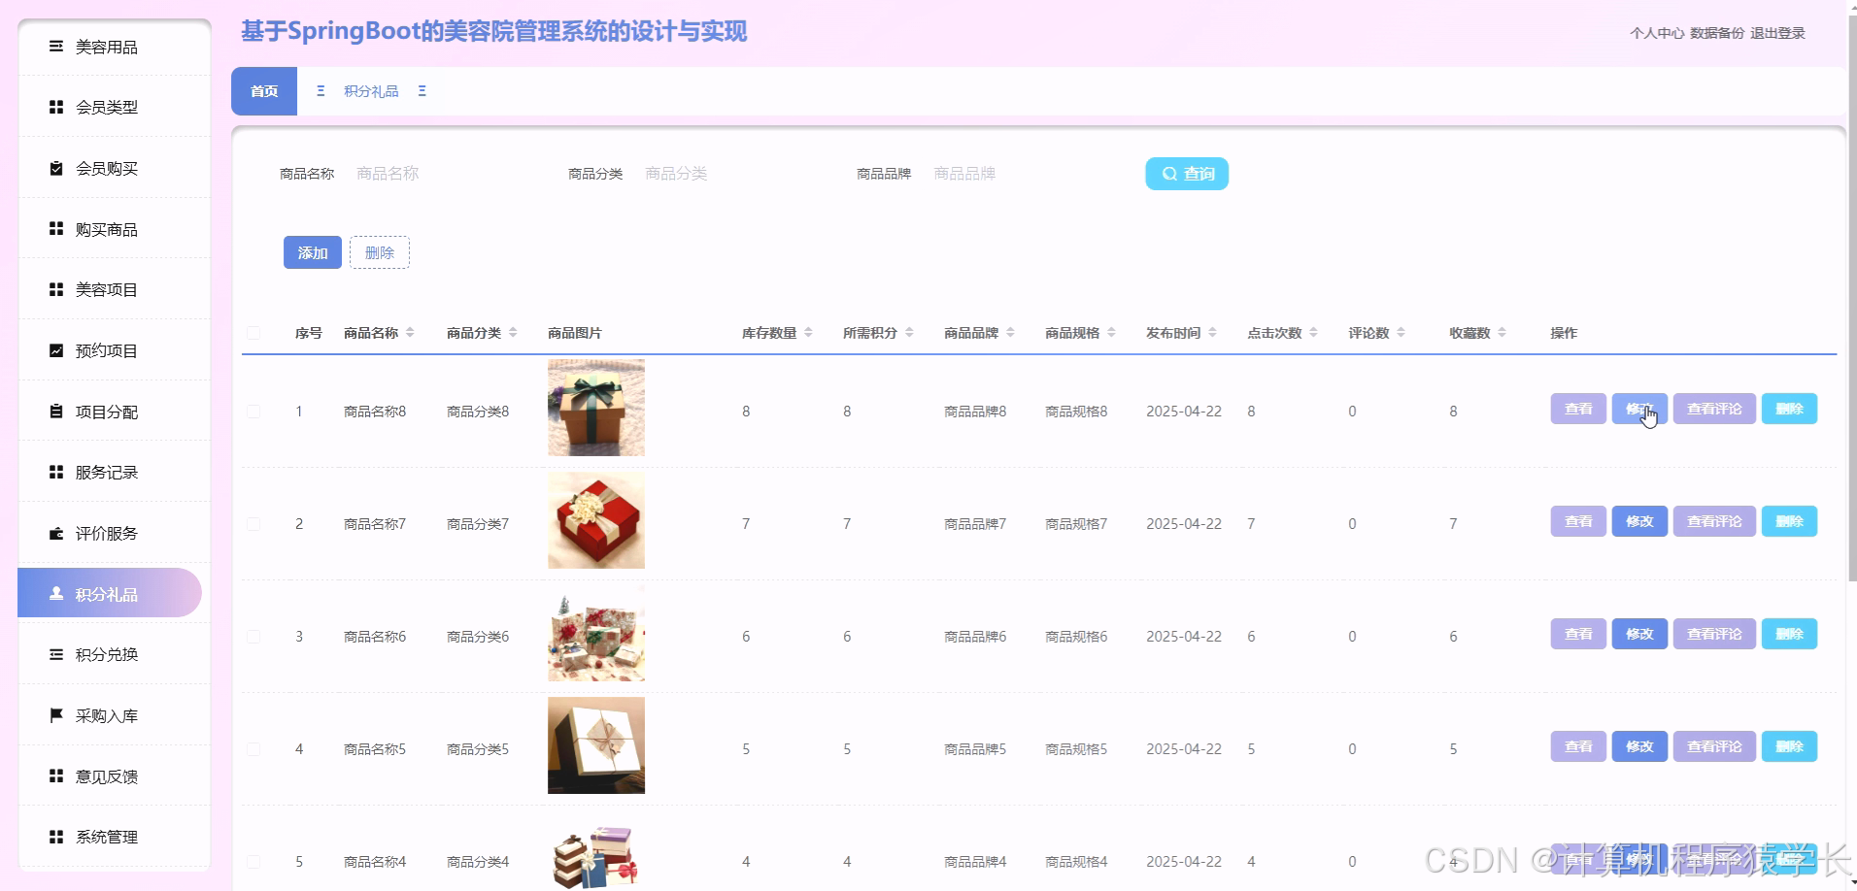This screenshot has width=1857, height=891.
Task: Click the icon right of 积分礼品 tab
Action: 422,91
